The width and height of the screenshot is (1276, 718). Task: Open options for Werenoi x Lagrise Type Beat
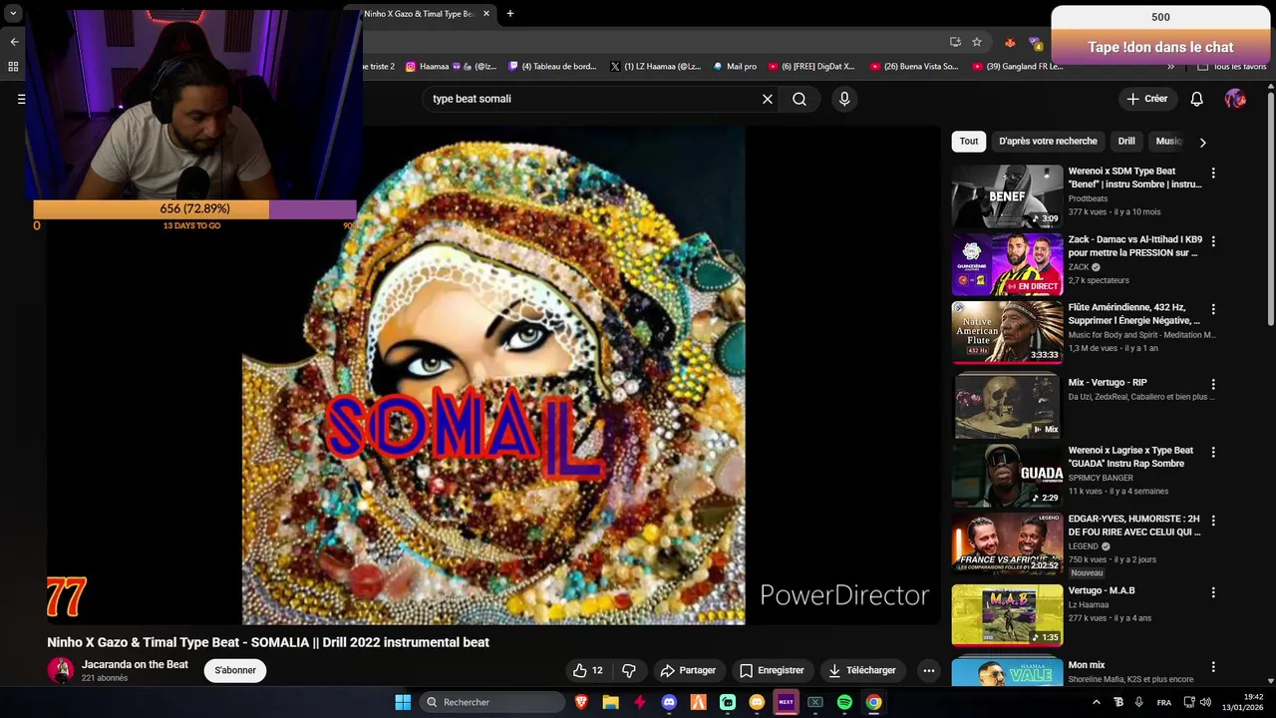[x=1213, y=452]
